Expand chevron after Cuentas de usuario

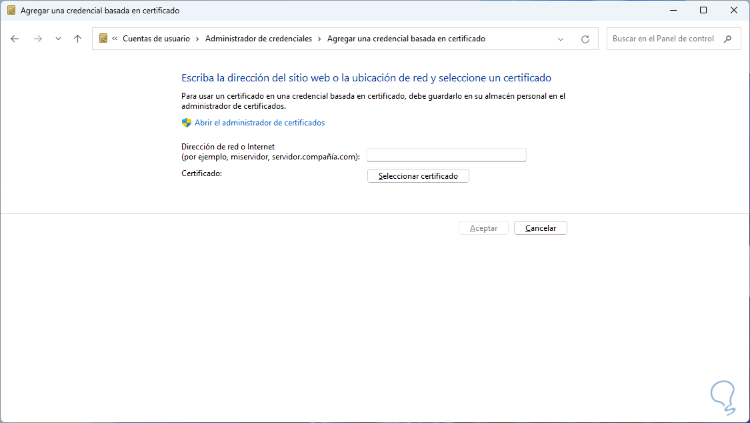pos(197,39)
